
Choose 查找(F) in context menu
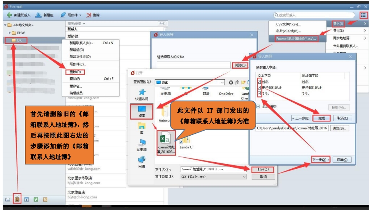[90, 79]
